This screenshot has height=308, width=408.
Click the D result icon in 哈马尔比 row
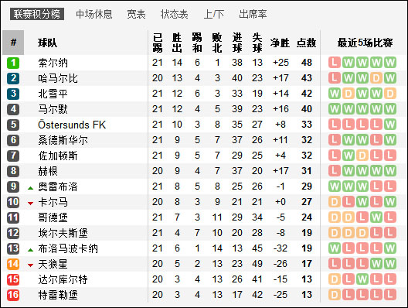coord(376,78)
